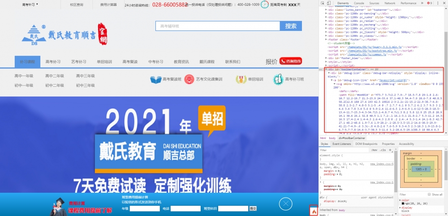
Task: Select the body breadcrumb
Action: pyautogui.click(x=332, y=138)
